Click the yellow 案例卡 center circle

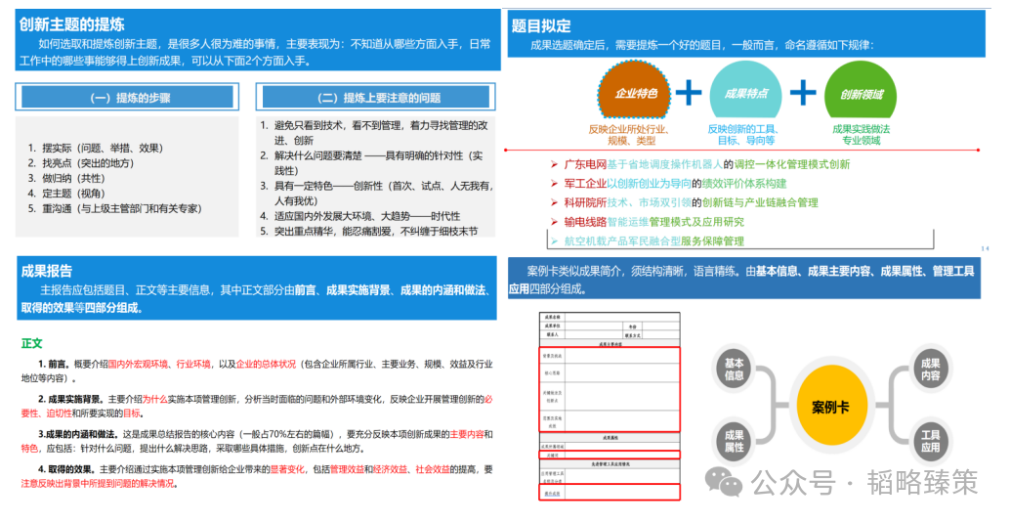pos(830,407)
